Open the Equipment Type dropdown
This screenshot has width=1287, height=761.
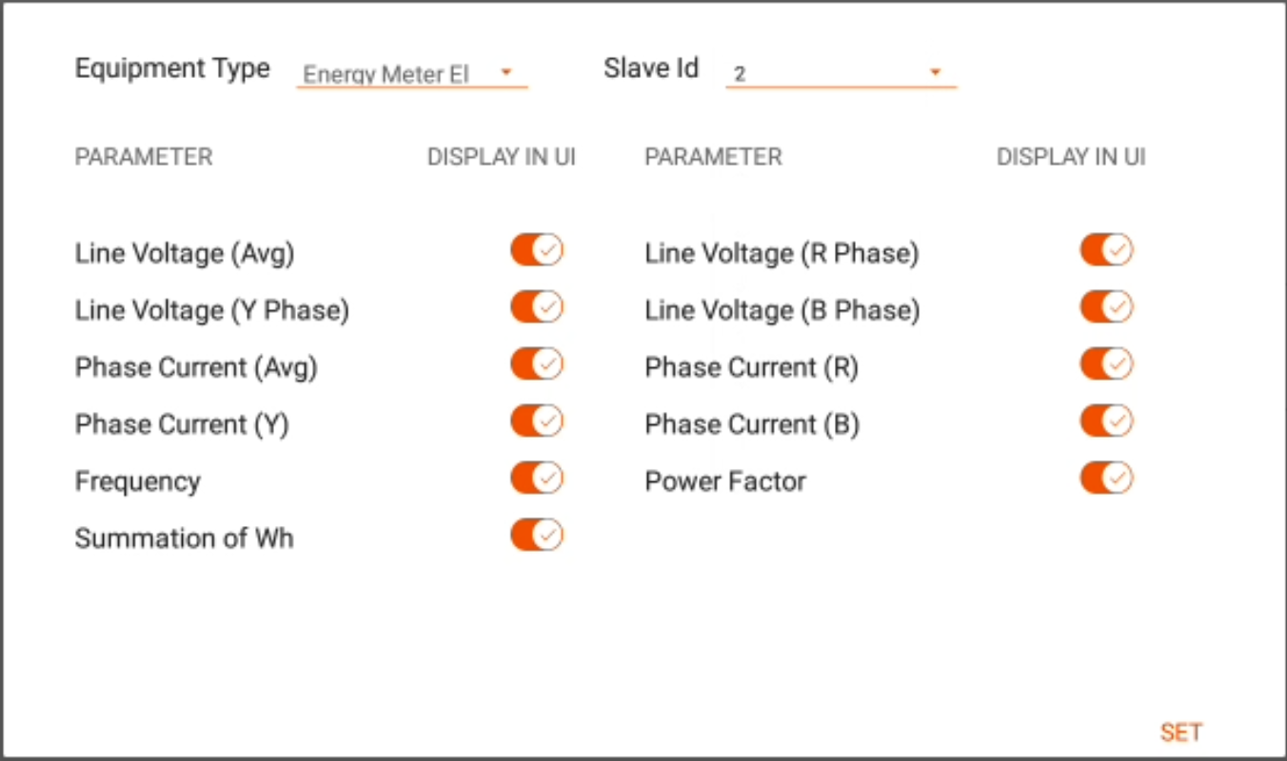tap(411, 73)
